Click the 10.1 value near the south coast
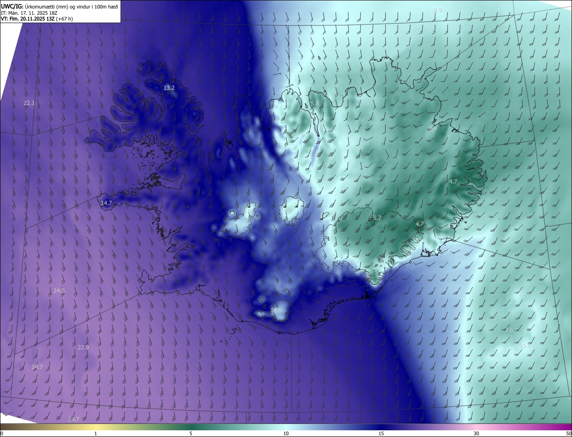 point(277,310)
